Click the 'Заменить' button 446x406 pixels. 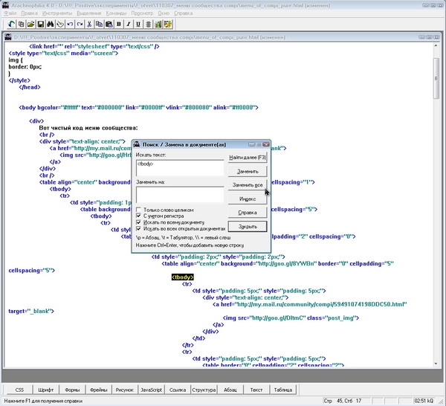248,171
